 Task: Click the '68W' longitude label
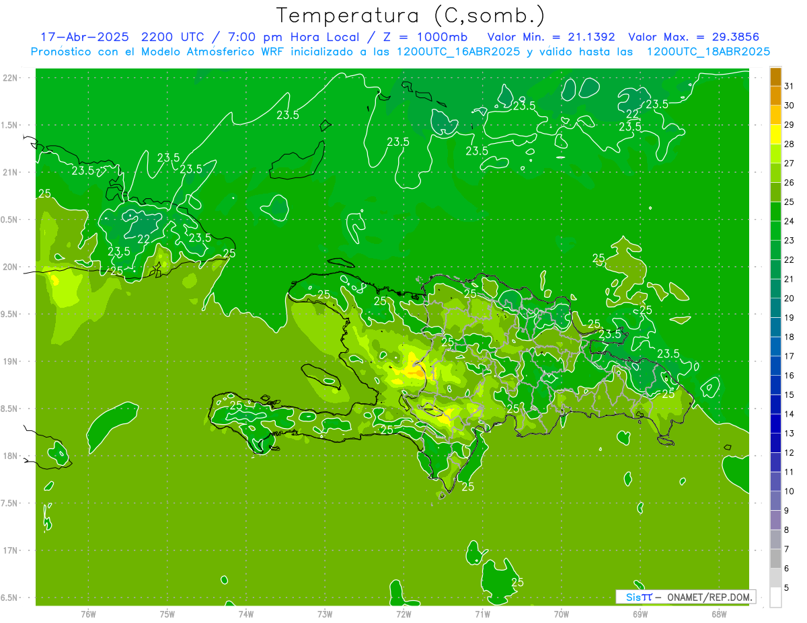pos(718,614)
